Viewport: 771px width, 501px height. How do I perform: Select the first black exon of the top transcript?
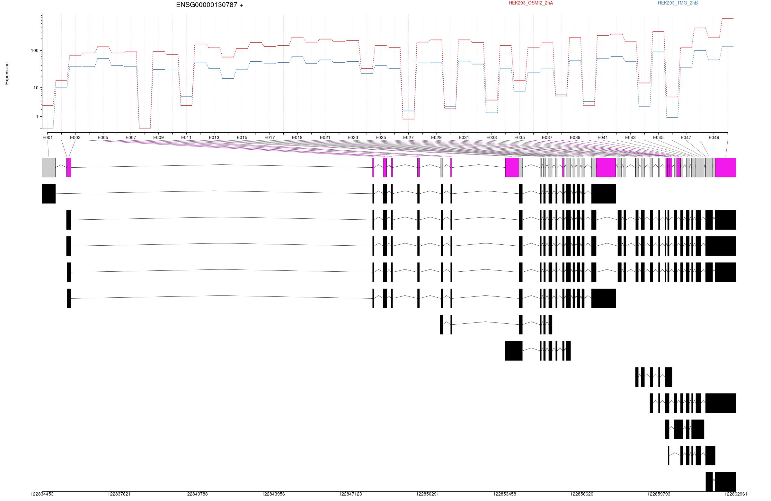click(49, 194)
